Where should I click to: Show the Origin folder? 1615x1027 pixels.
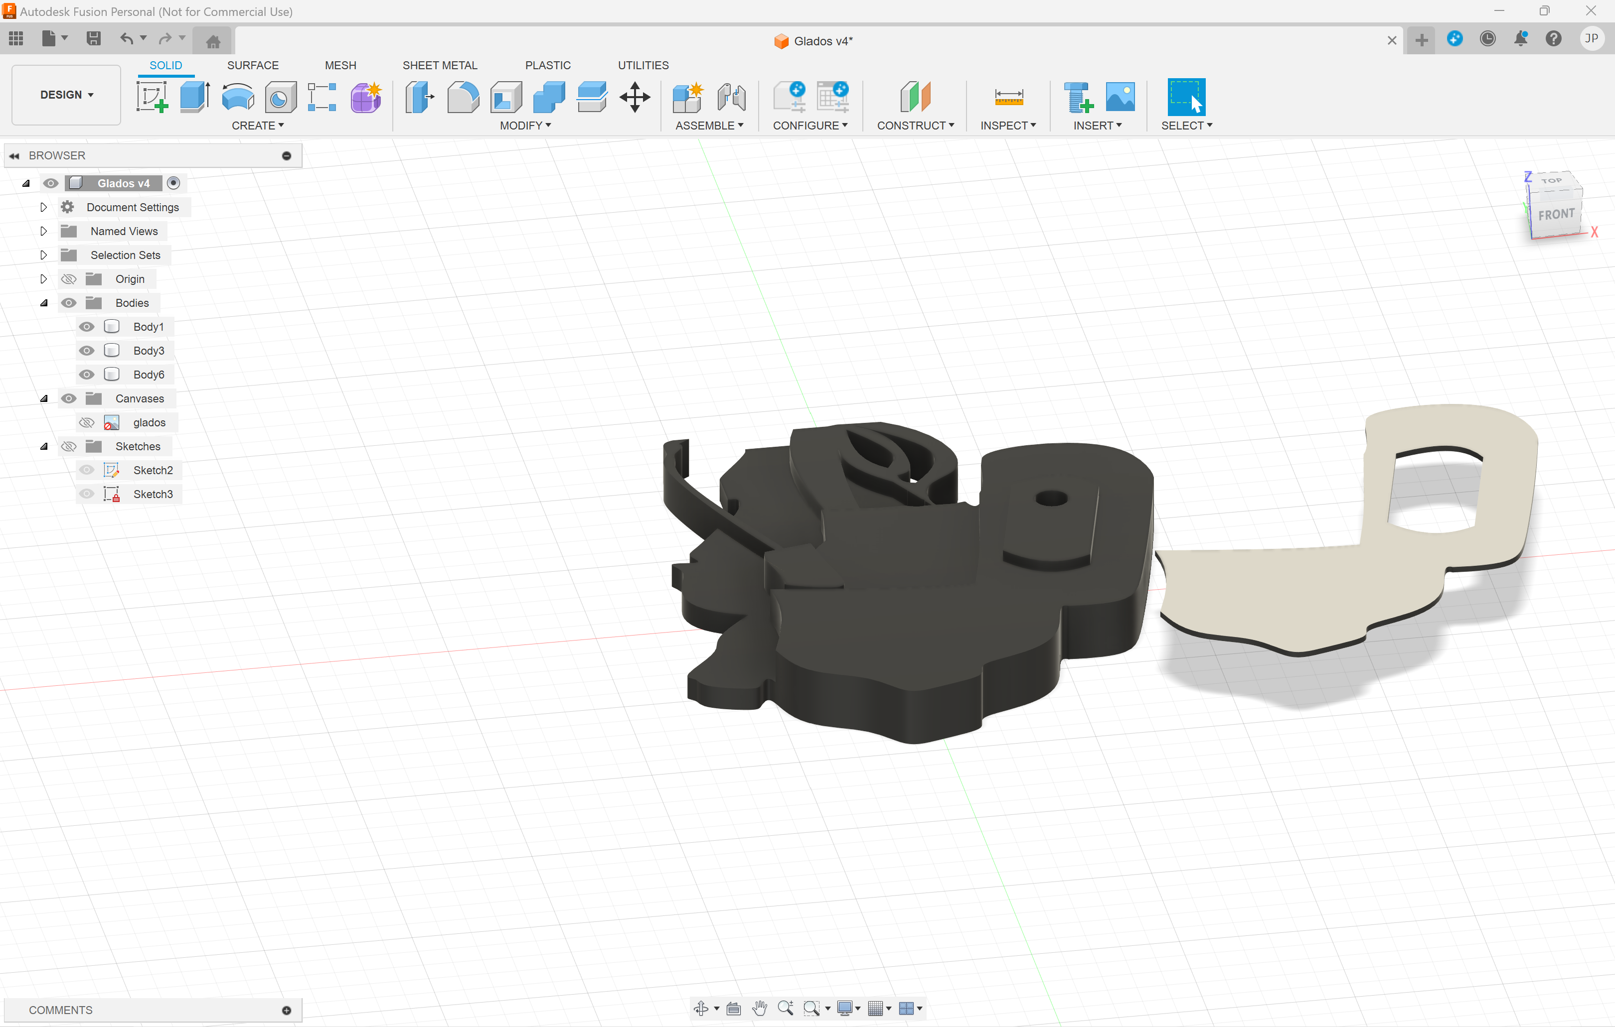68,279
